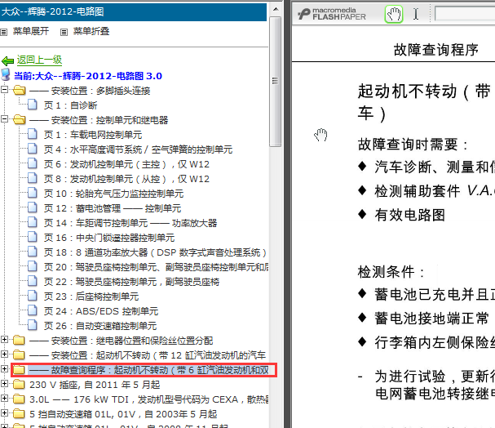This screenshot has height=428, width=495.
Task: Select 安装位置：多脚插头连接 folder label
Action: (x=90, y=91)
